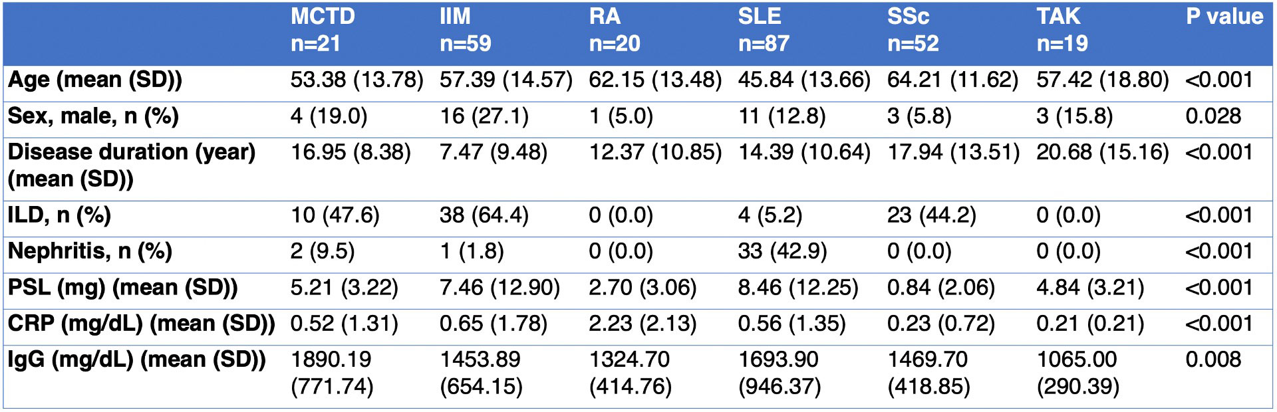The height and width of the screenshot is (412, 1277).
Task: Click the 33 (42.9) nephritis cell
Action: pyautogui.click(x=782, y=252)
